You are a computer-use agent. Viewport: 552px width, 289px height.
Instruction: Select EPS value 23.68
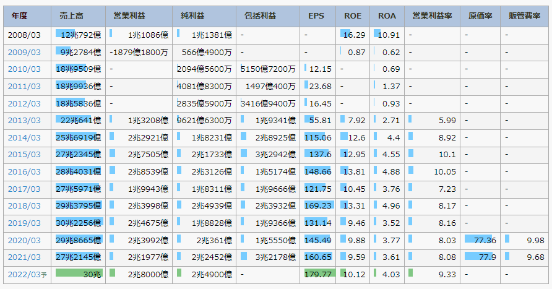coord(321,87)
